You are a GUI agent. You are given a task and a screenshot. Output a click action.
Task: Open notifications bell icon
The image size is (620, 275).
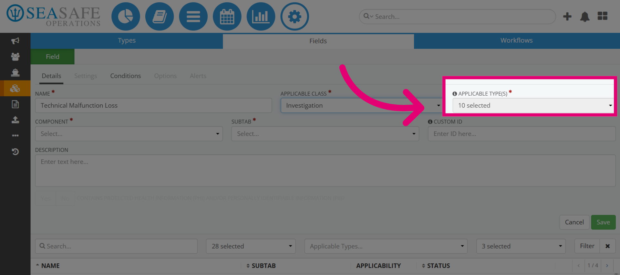[x=585, y=16]
